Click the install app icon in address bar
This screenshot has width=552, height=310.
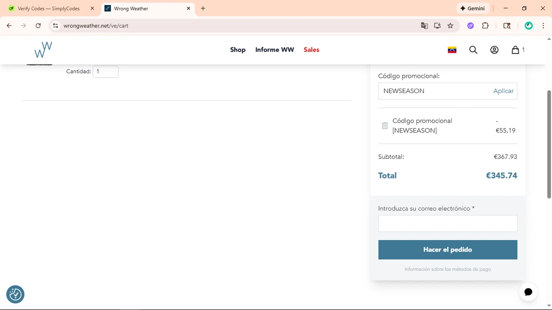[x=437, y=26]
